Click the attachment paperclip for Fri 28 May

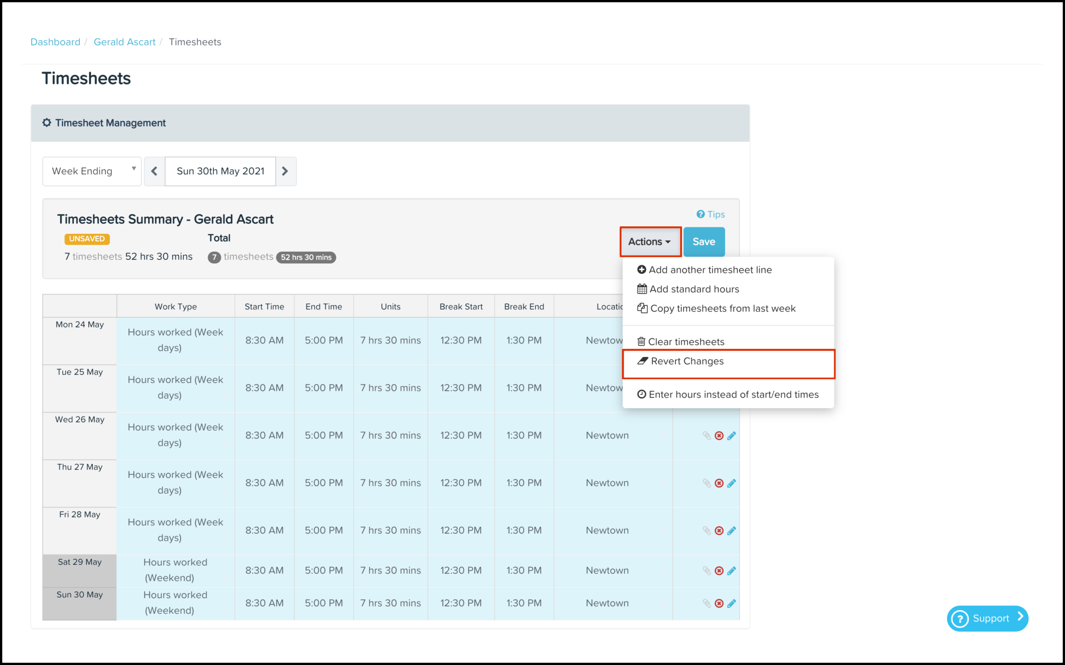tap(707, 530)
